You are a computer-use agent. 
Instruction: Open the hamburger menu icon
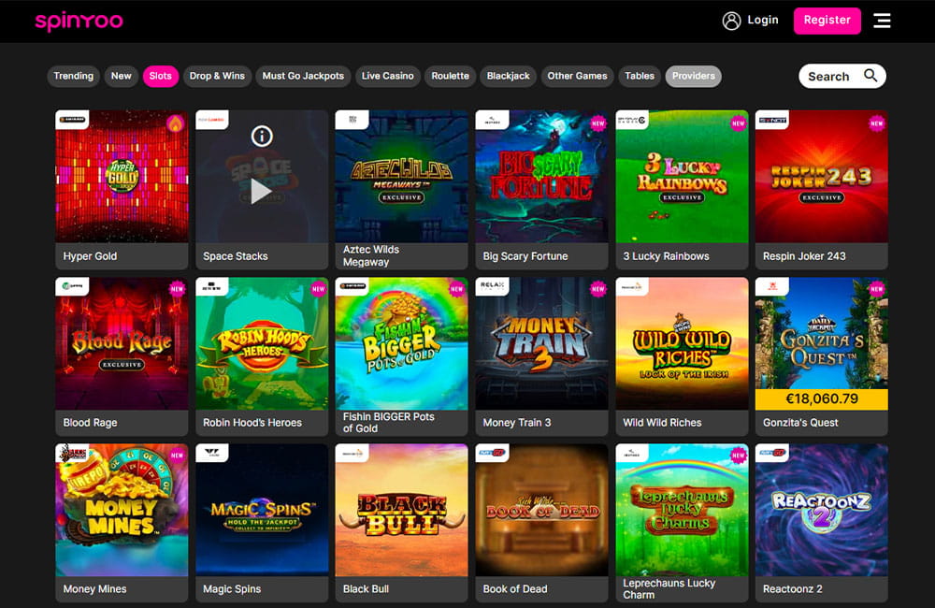(x=882, y=21)
